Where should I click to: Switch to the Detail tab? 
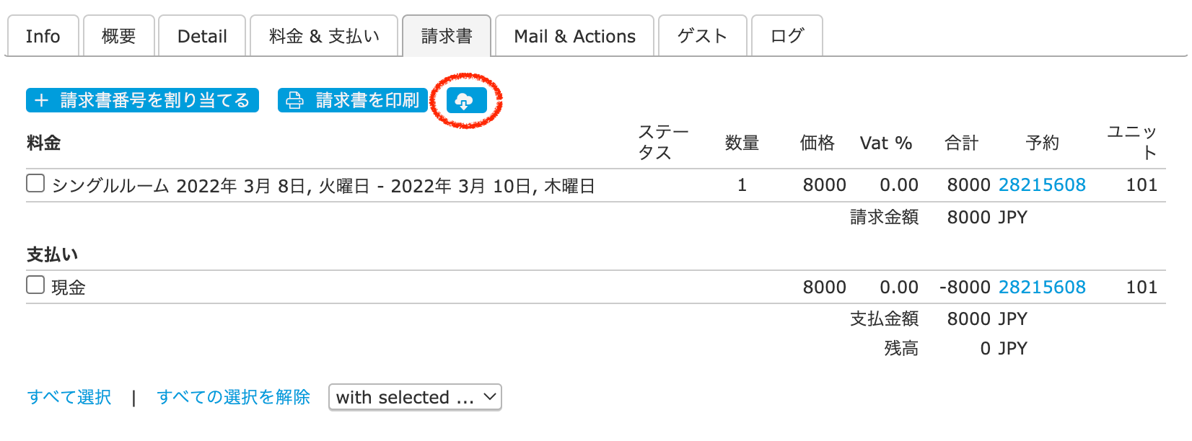202,36
